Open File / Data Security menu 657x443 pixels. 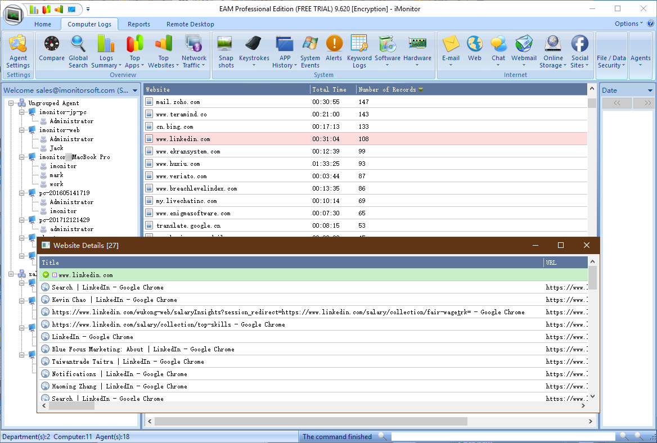611,61
